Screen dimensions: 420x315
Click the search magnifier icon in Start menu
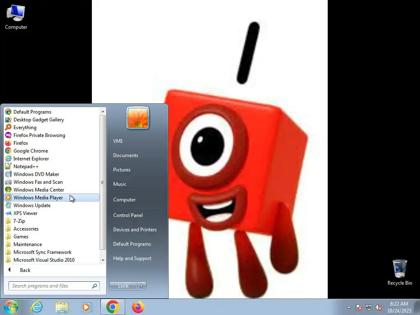[x=95, y=286]
